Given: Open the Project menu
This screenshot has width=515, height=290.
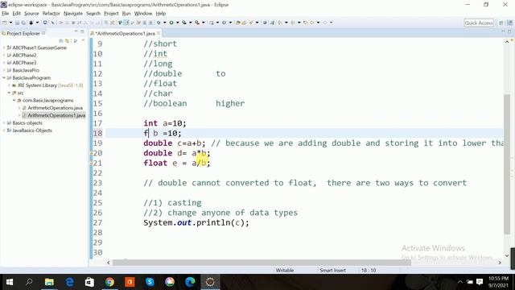Looking at the screenshot, I should tap(111, 14).
